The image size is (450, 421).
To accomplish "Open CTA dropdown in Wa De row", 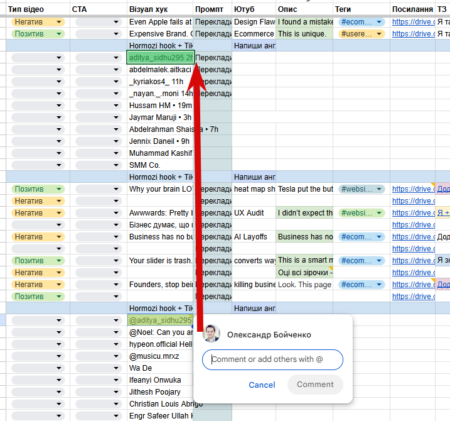I will coord(98,368).
